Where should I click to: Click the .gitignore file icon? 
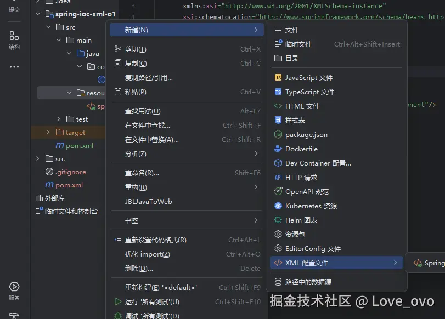[49, 172]
